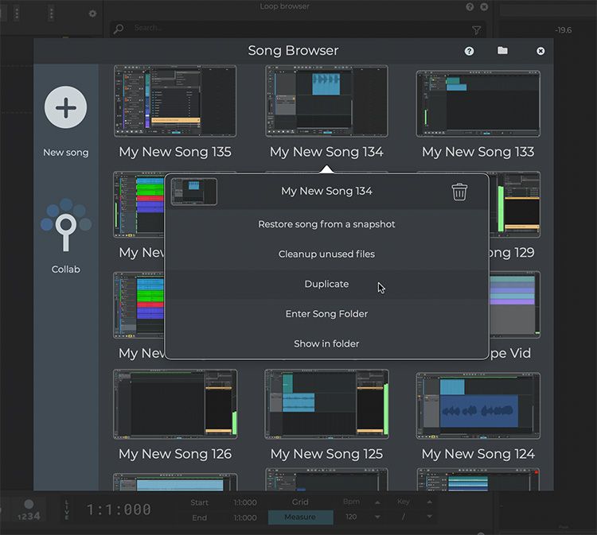The image size is (597, 535).
Task: Click the Loop browser filter funnel icon
Action: 476,30
